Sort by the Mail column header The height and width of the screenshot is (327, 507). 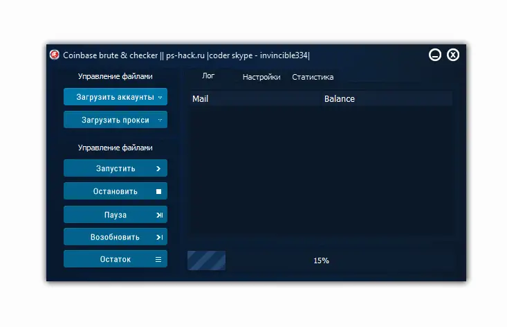200,99
